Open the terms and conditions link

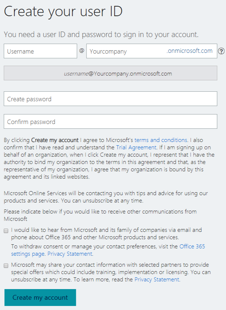click(x=161, y=140)
